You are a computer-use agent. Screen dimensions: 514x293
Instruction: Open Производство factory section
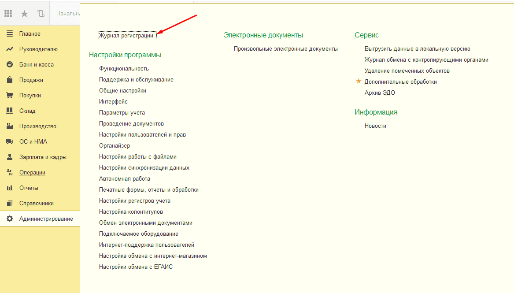coord(37,126)
